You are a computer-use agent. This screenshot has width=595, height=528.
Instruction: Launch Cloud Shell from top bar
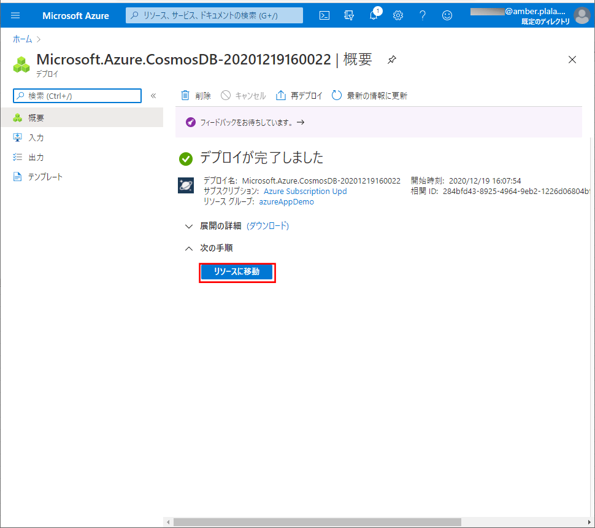click(x=324, y=15)
